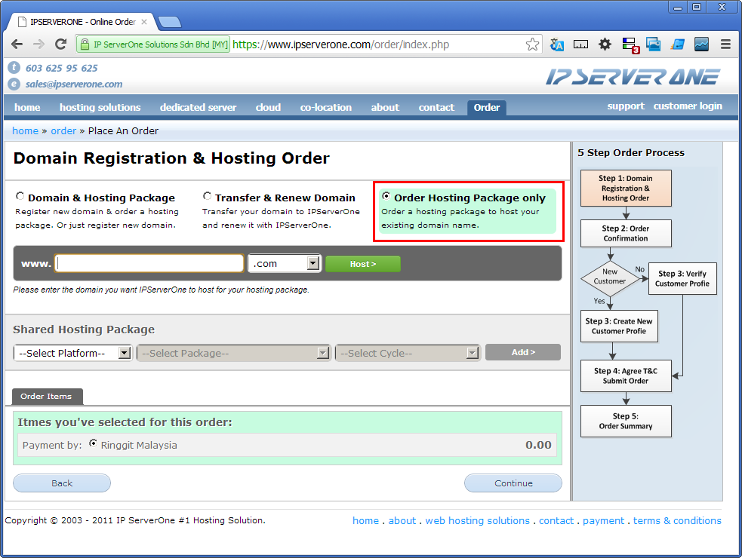Image resolution: width=742 pixels, height=558 pixels.
Task: Click Step 2: Order Confirmation box
Action: (x=626, y=233)
